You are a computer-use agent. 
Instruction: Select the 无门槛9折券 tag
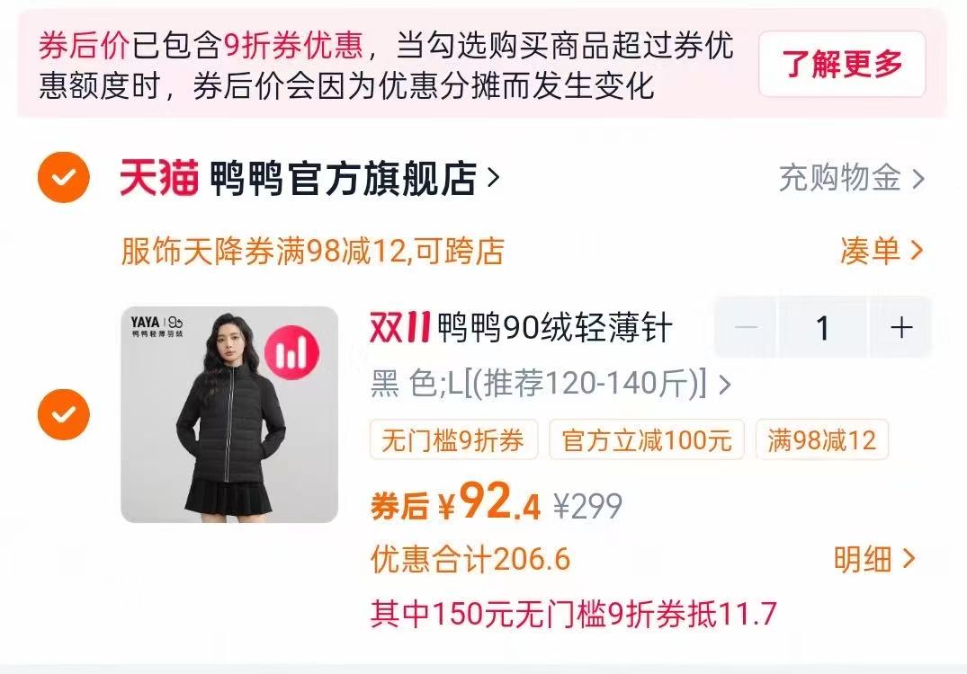453,439
